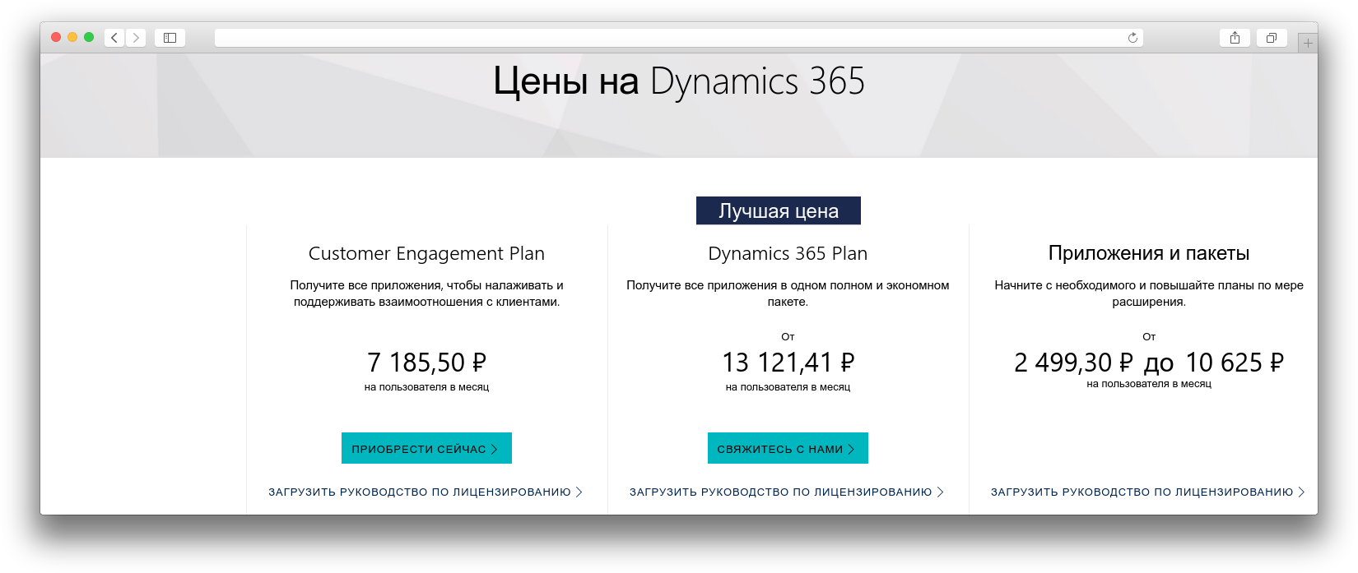Image resolution: width=1358 pixels, height=573 pixels.
Task: Select the Dynamics 365 Plan heading
Action: [788, 253]
